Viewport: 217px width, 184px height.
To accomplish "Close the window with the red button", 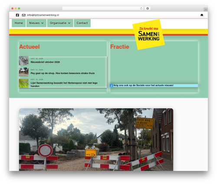I will point(13,8).
